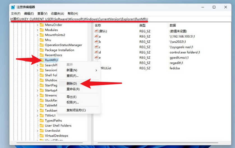This screenshot has width=235, height=148.
Task: Open the 收藏夹(A) favorites menu
Action: tap(57, 13)
